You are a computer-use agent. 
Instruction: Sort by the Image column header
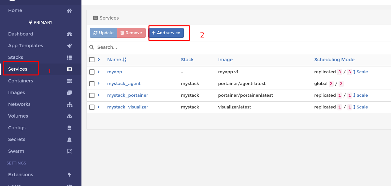coord(225,60)
